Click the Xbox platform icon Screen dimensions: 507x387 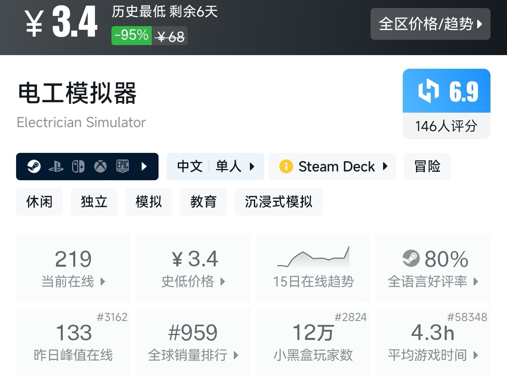(x=100, y=167)
